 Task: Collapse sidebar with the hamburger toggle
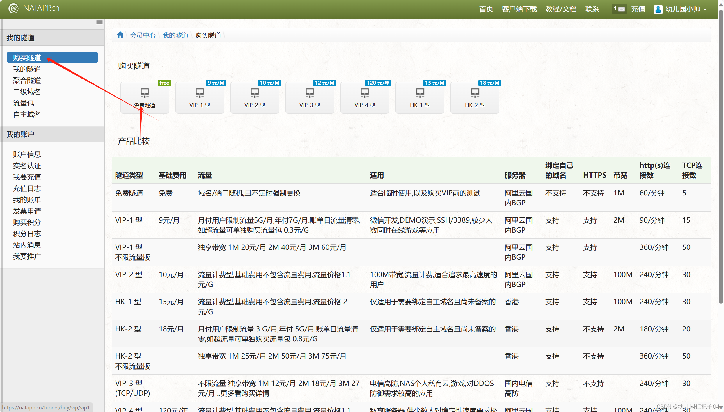[99, 22]
